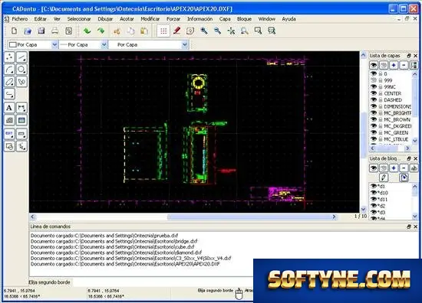The image size is (422, 303).
Task: Click the Print icon in toolbar
Action: [x=55, y=31]
